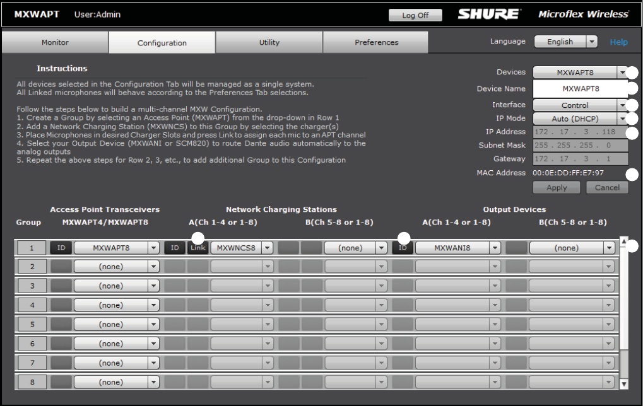
Task: Open Group 2 access point dropdown
Action: (117, 267)
